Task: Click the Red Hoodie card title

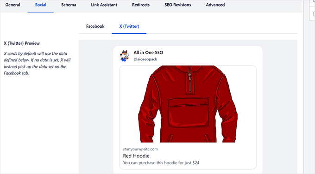Action: [136, 156]
